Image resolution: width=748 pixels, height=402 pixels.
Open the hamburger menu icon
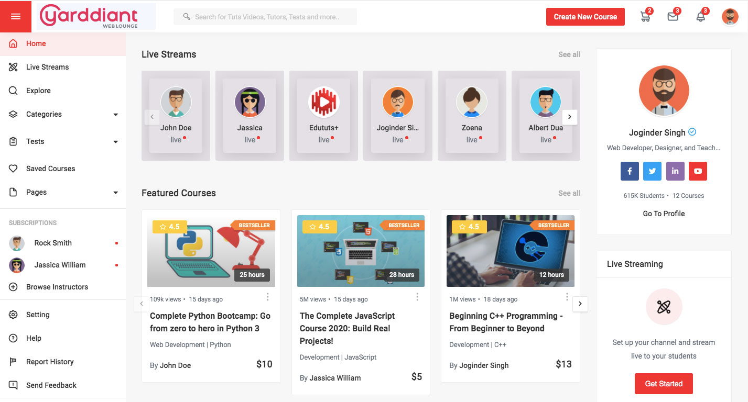tap(15, 16)
